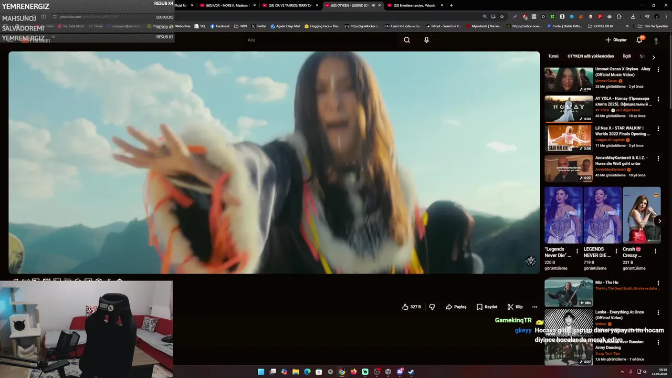672x378 pixels.
Task: Open the Crush Cressy short thumbnail
Action: coord(642,215)
